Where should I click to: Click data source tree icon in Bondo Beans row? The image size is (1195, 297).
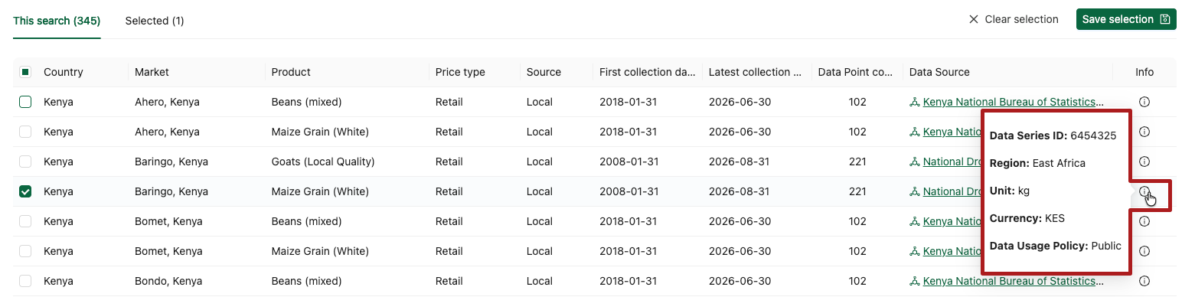pyautogui.click(x=914, y=281)
